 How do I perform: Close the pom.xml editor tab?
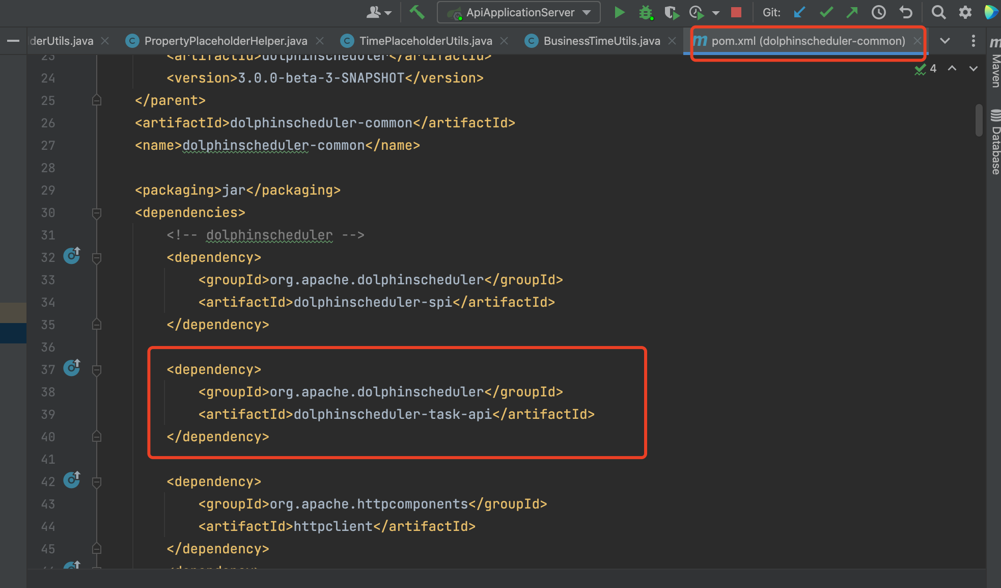(x=917, y=41)
